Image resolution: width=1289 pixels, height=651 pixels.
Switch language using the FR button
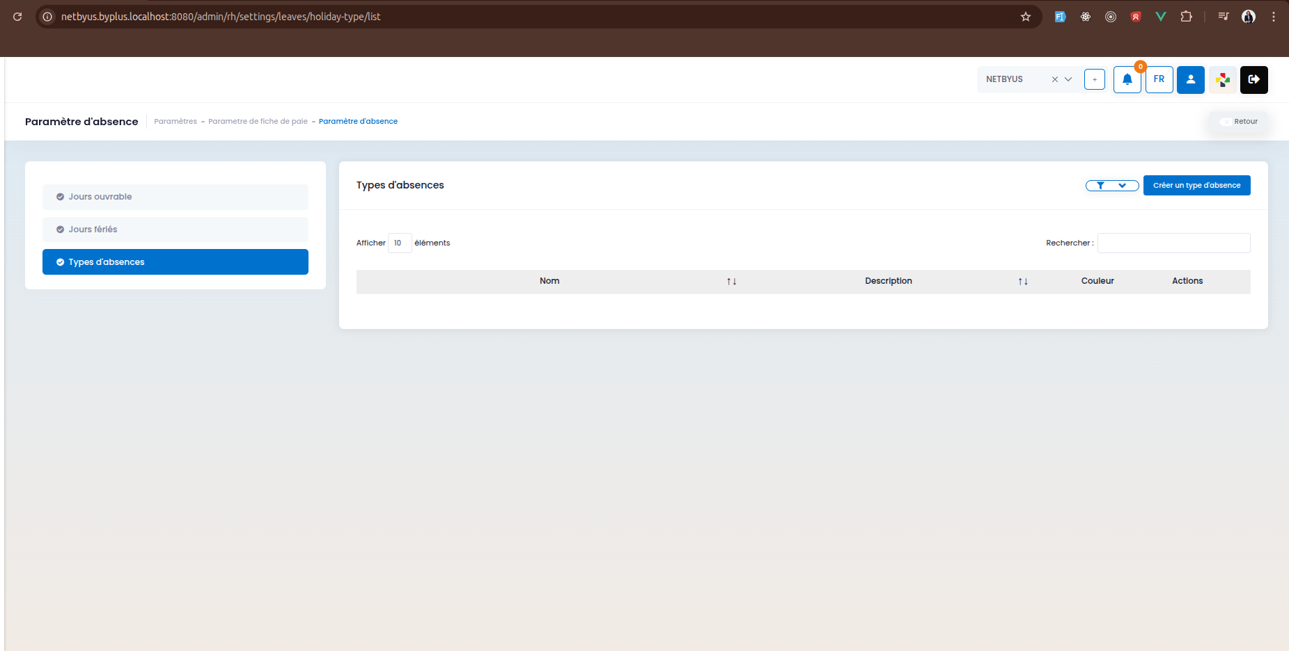[1159, 79]
